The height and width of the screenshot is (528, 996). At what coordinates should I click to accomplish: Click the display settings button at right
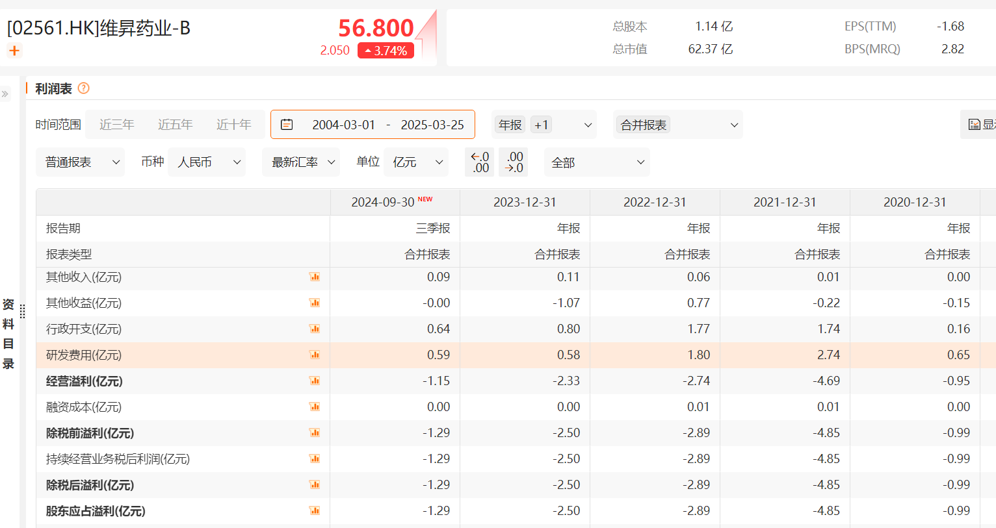coord(978,125)
